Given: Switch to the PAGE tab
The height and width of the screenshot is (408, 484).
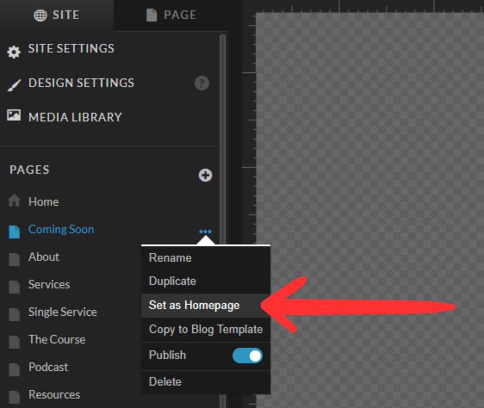Looking at the screenshot, I should [171, 15].
